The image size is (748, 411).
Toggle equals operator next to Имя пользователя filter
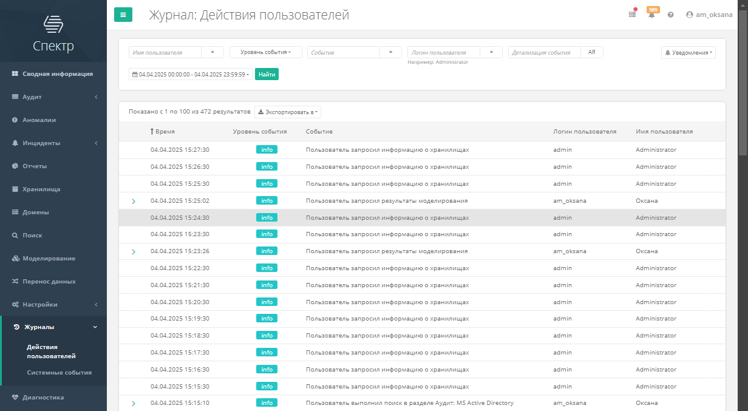click(212, 52)
